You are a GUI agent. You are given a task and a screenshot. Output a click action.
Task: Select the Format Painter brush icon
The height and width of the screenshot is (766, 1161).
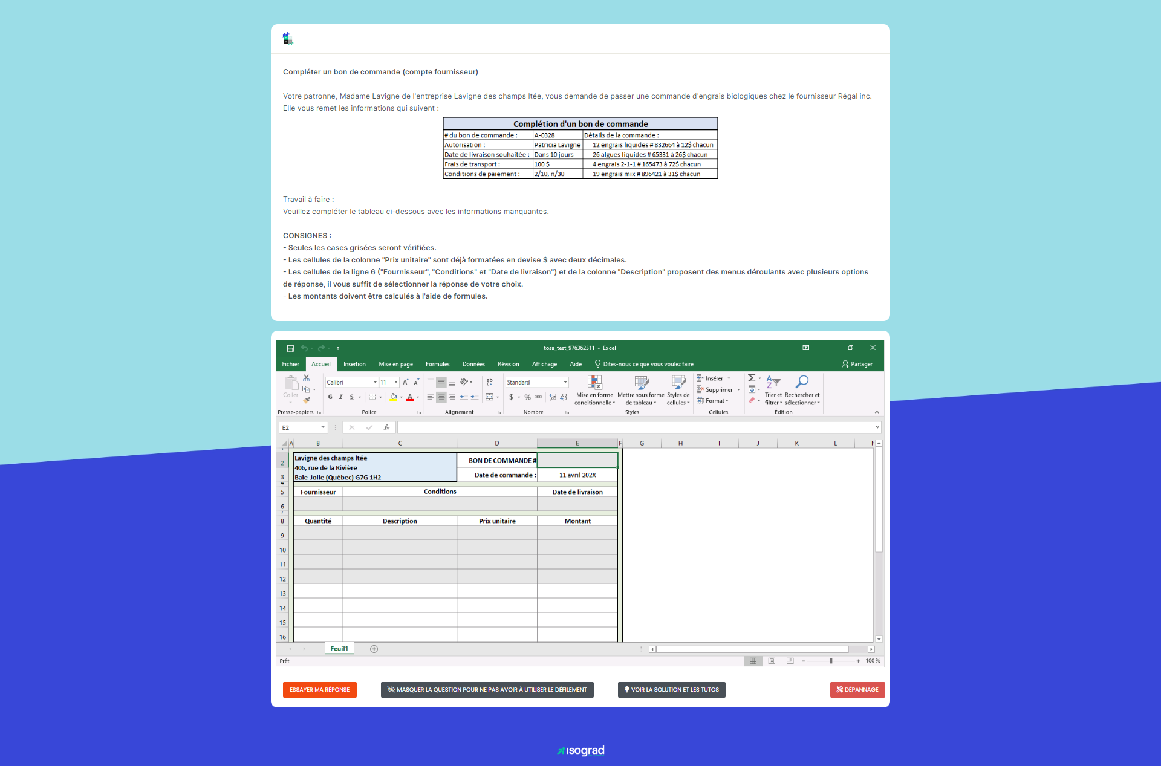[307, 400]
